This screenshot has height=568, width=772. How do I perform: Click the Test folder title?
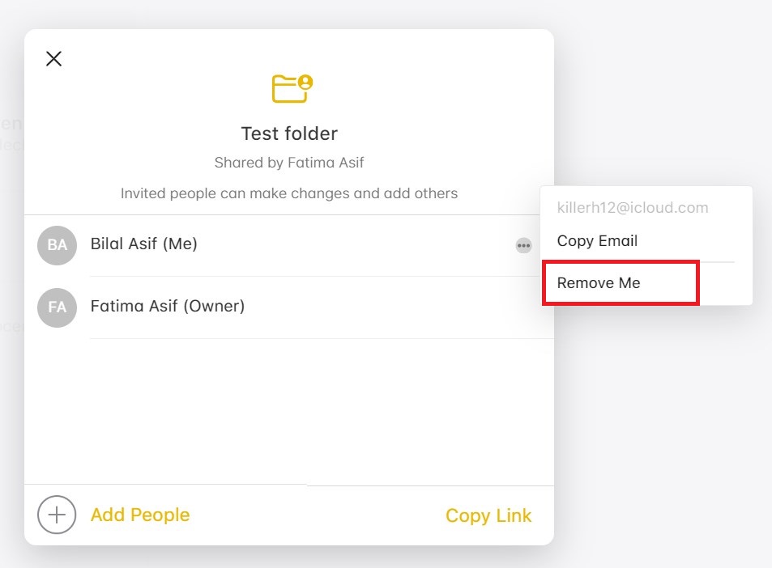click(x=289, y=134)
